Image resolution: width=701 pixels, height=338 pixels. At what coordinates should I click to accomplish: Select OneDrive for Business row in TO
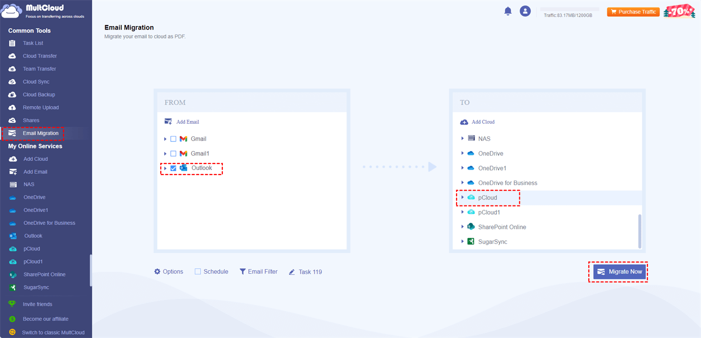(547, 183)
